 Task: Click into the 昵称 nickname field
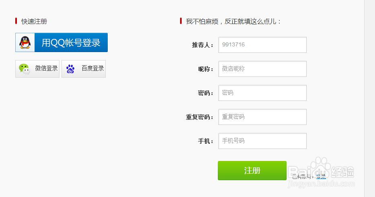pos(262,69)
